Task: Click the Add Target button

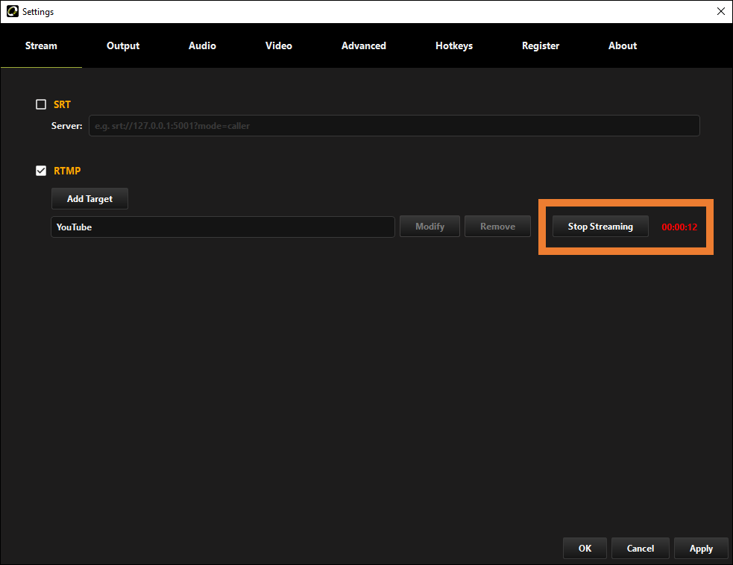Action: point(89,198)
